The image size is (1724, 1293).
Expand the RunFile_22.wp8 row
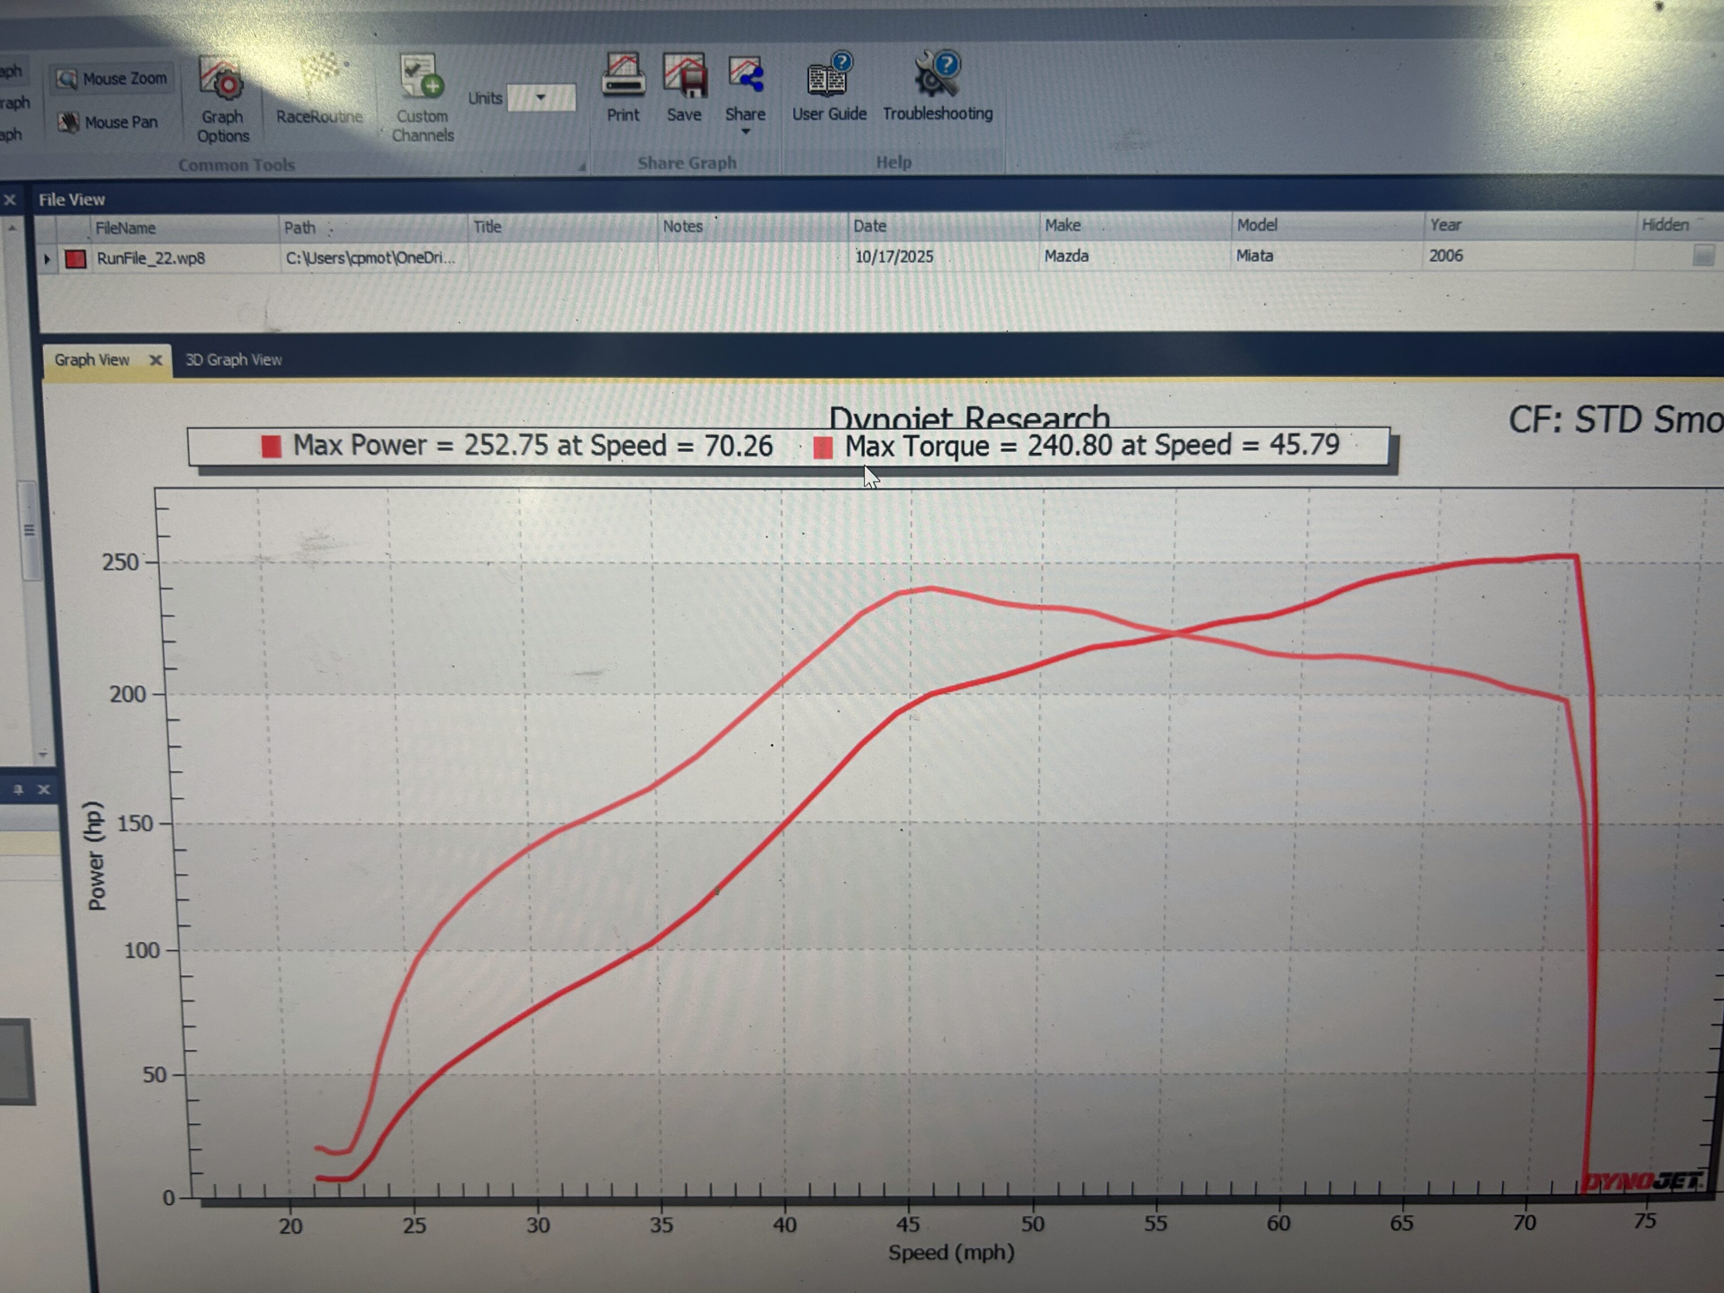[47, 259]
